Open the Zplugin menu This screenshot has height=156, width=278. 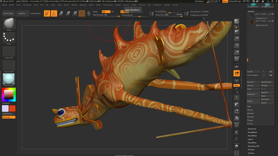click(x=167, y=5)
